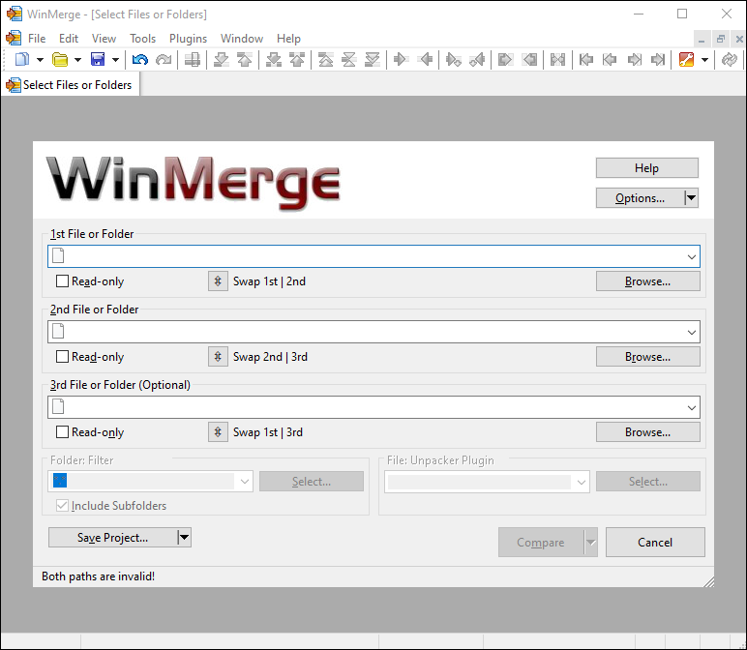The image size is (747, 650).
Task: Click the Swap 2nd | 3rd icon button
Action: (218, 357)
